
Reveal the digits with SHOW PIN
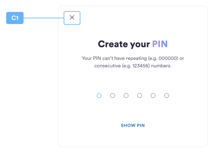pyautogui.click(x=133, y=125)
